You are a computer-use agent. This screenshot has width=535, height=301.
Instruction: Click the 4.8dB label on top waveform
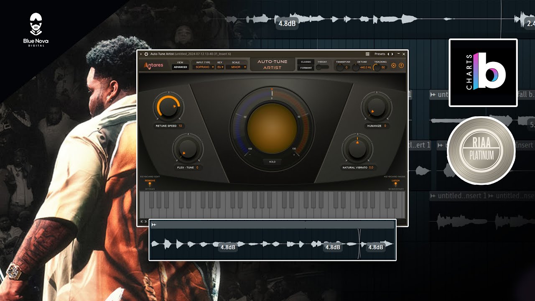tap(287, 23)
